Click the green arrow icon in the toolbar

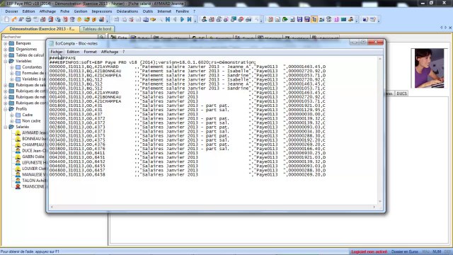[285, 20]
